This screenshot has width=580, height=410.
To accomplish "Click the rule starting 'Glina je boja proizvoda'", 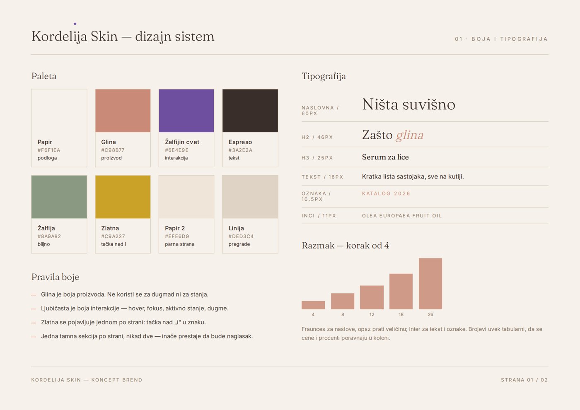I will coord(125,294).
